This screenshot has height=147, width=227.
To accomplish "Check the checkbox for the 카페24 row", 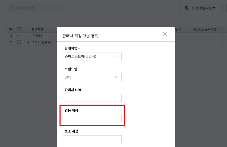I will (x=19, y=36).
